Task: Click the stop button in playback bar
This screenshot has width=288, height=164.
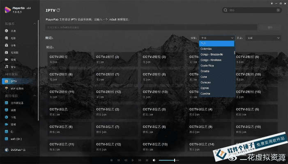Action: [x=111, y=160]
